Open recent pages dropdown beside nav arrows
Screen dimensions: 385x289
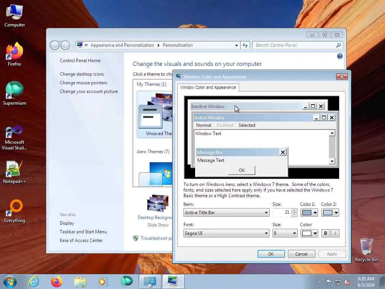(73, 46)
